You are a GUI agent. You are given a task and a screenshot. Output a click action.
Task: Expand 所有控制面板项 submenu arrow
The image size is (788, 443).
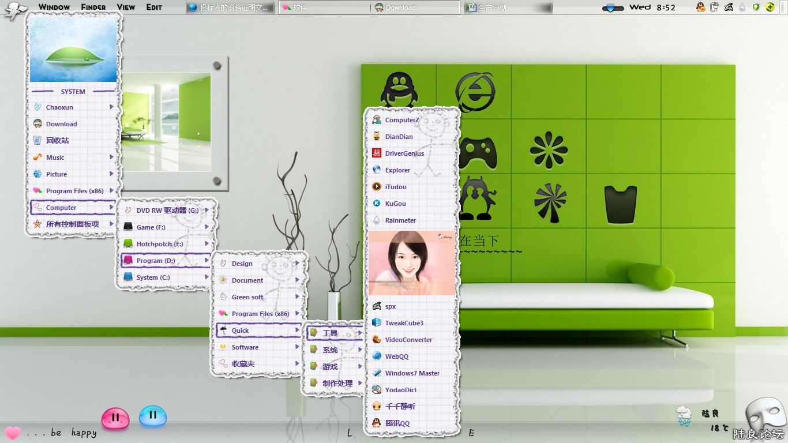coord(111,224)
